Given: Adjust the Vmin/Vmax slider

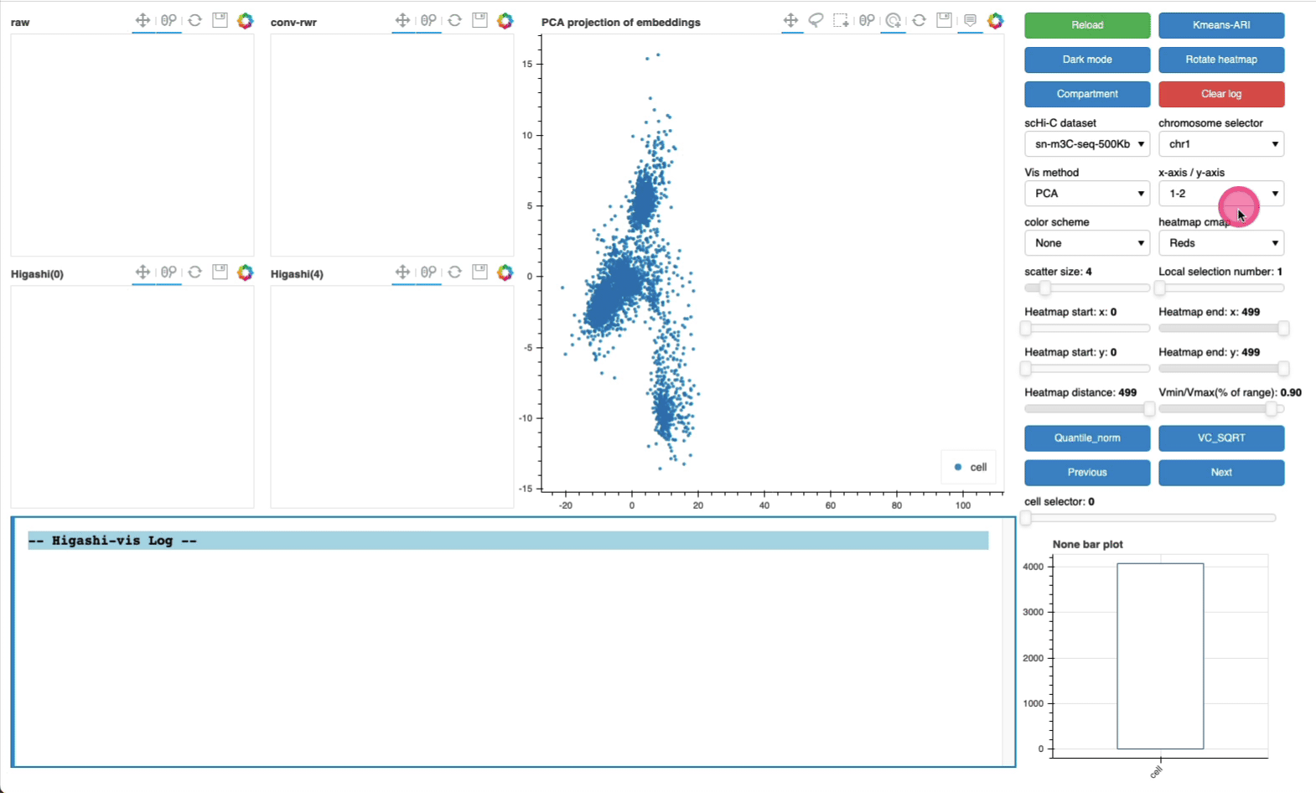Looking at the screenshot, I should click(x=1272, y=408).
